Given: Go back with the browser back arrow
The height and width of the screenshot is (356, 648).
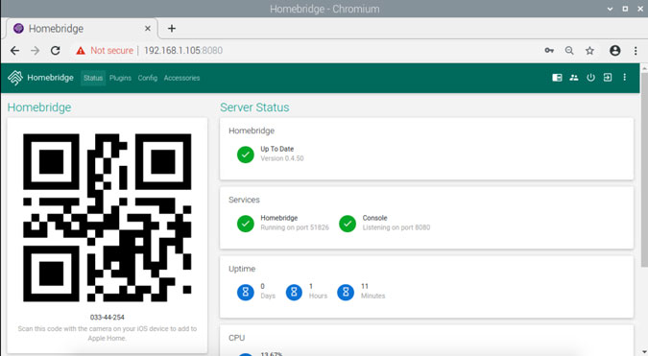Looking at the screenshot, I should click(x=14, y=51).
